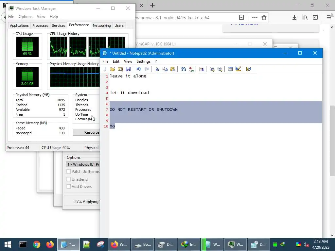Open the Notepad2 View menu
The width and height of the screenshot is (335, 251).
pyautogui.click(x=128, y=61)
